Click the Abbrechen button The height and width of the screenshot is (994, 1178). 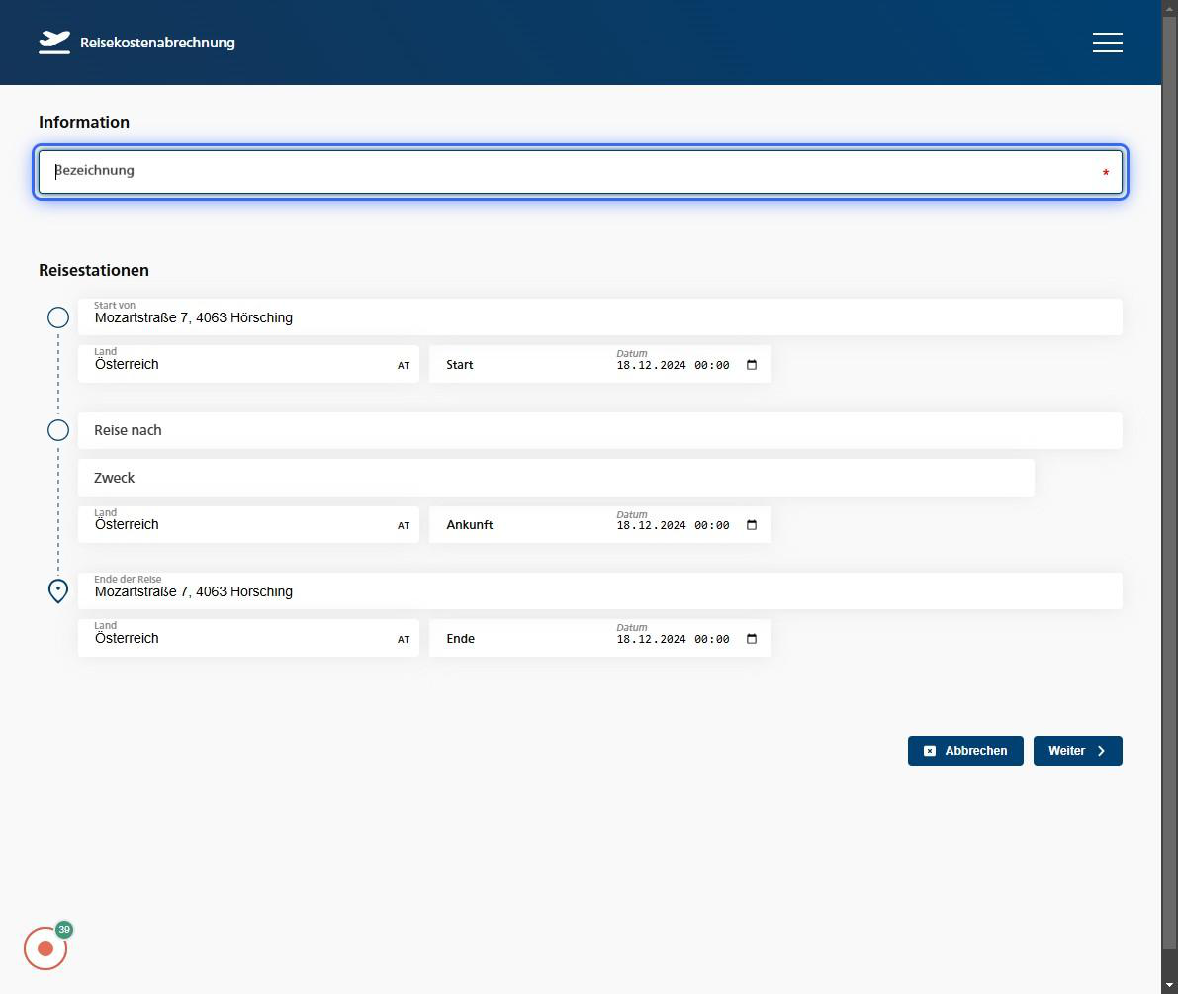coord(964,751)
